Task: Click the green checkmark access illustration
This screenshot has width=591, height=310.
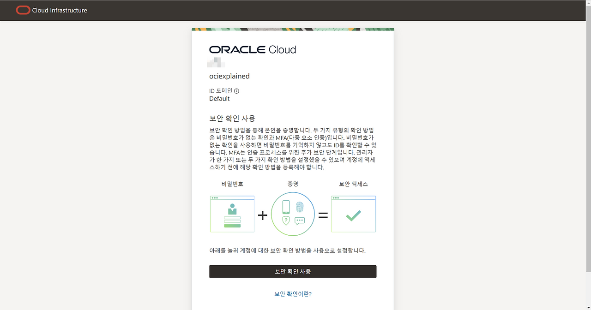Action: coord(353,215)
